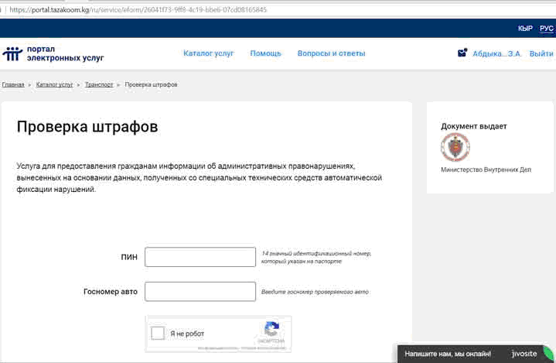Open the user account Абдыка...Э.А. menu

click(496, 54)
